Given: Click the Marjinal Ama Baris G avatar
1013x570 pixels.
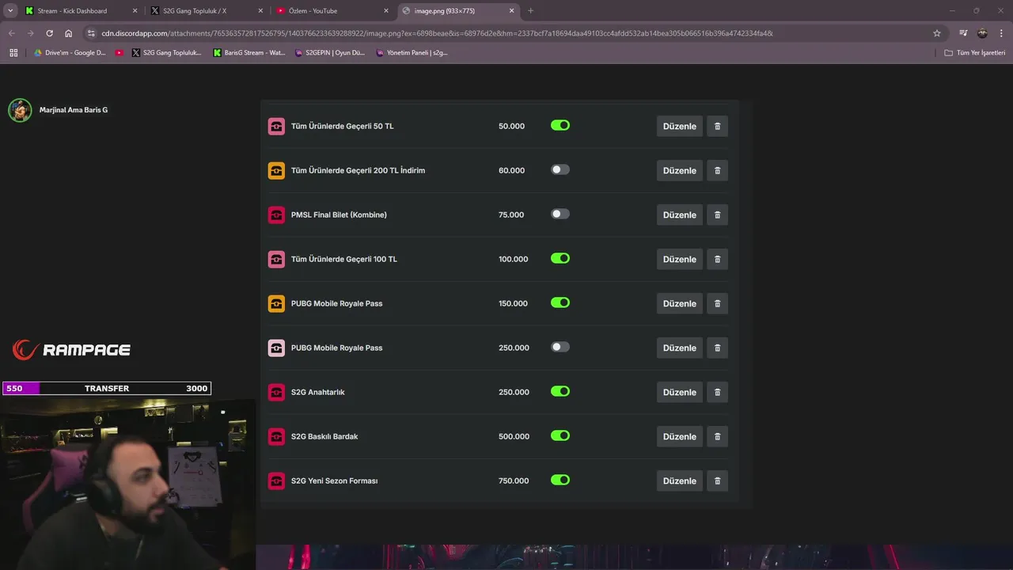Looking at the screenshot, I should coord(20,110).
